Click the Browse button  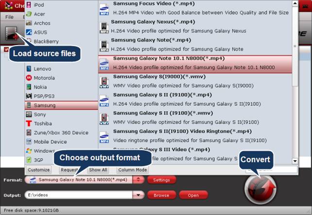[161, 195]
